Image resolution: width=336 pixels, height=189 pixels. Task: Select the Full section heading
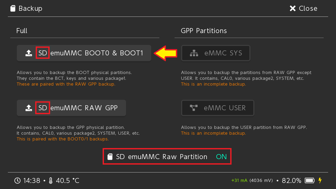point(22,31)
